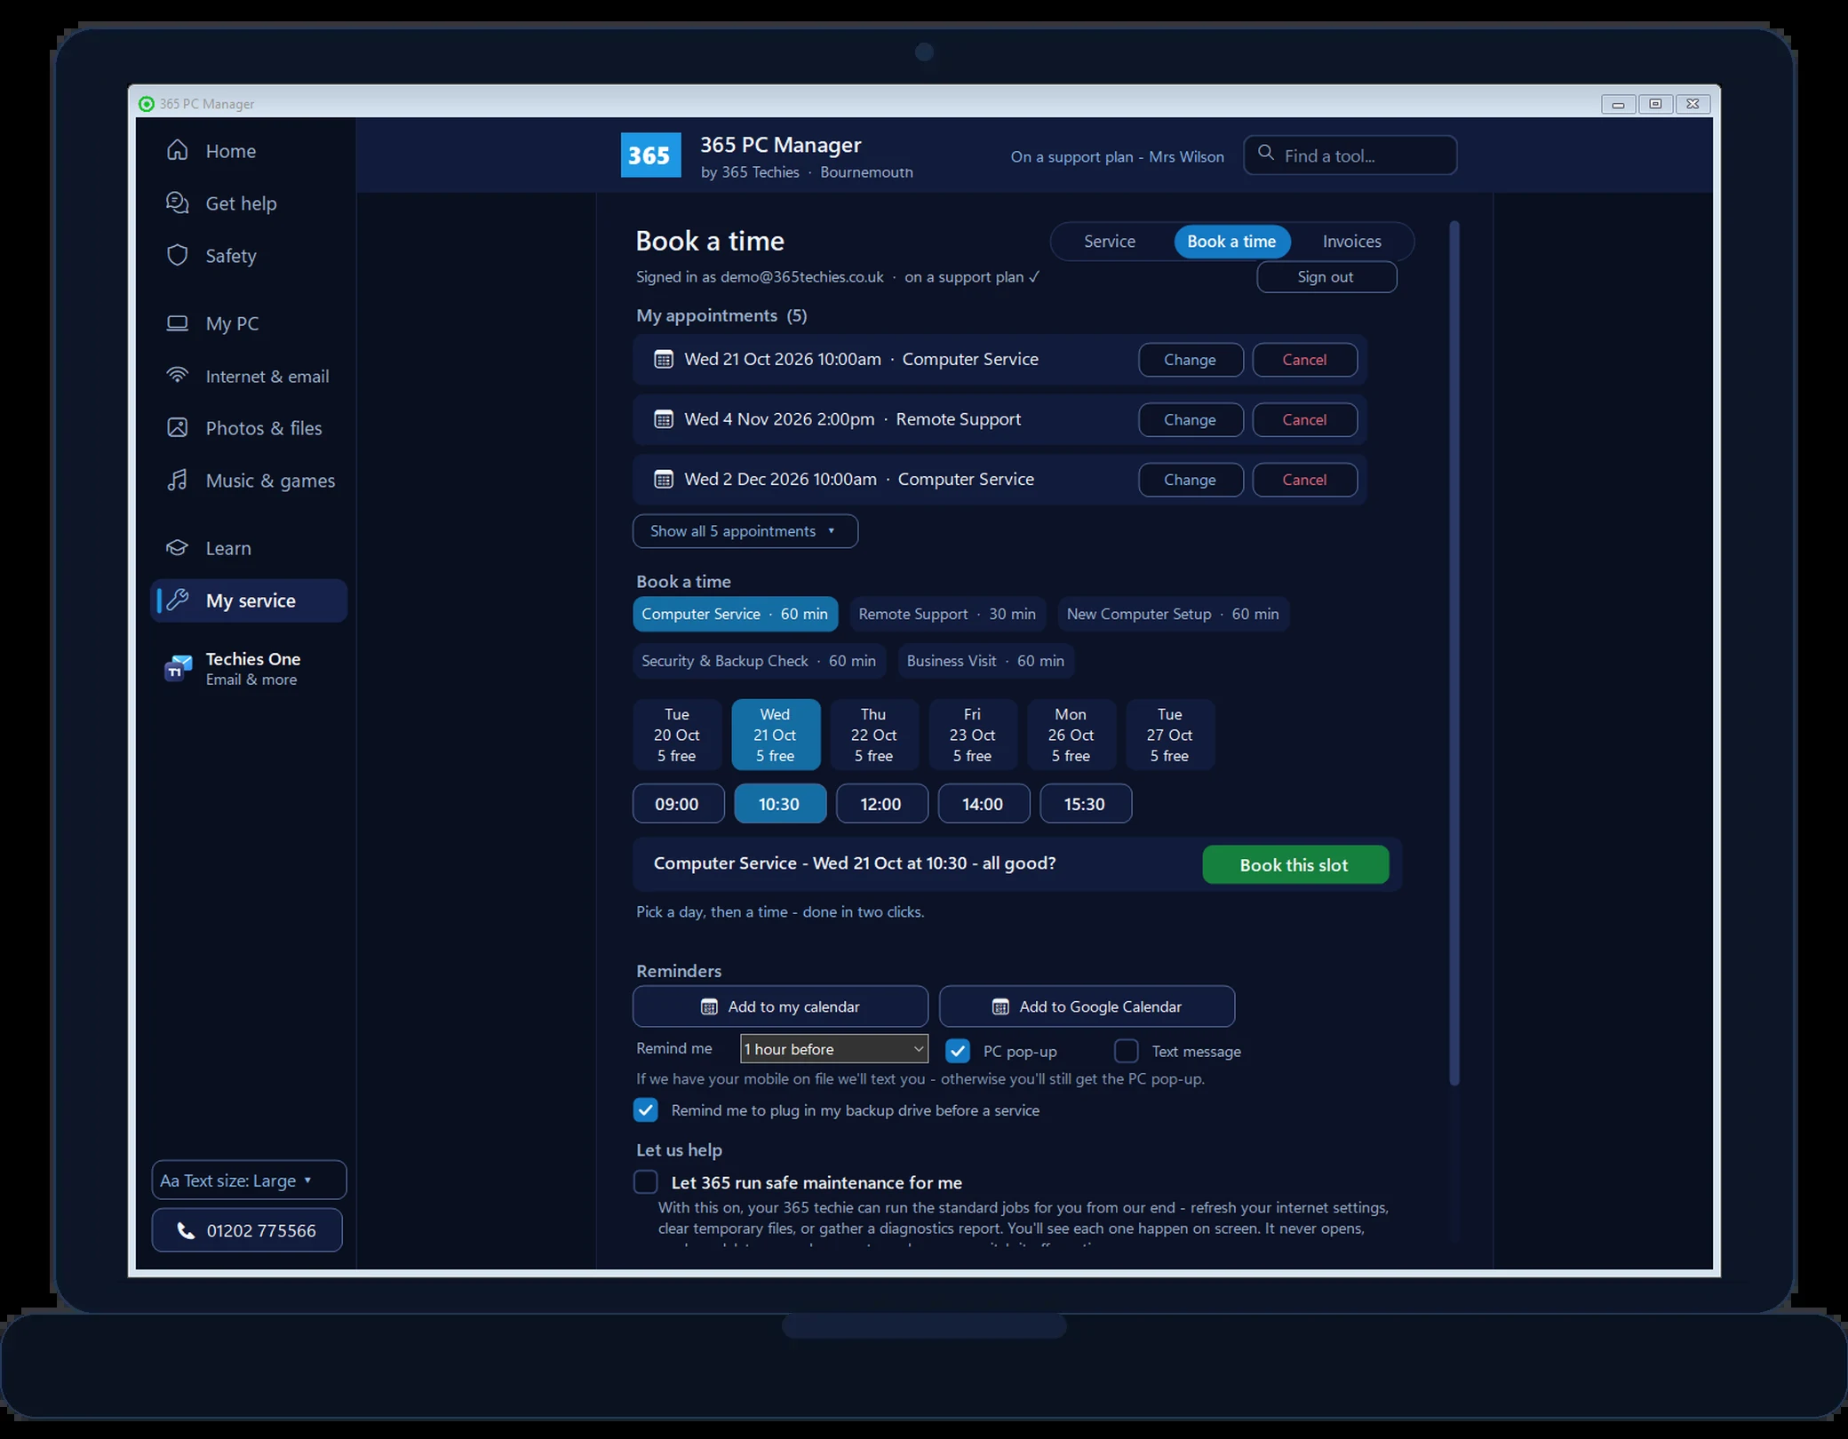Viewport: 1848px width, 1439px height.
Task: Click the search magnifier icon
Action: click(1266, 153)
